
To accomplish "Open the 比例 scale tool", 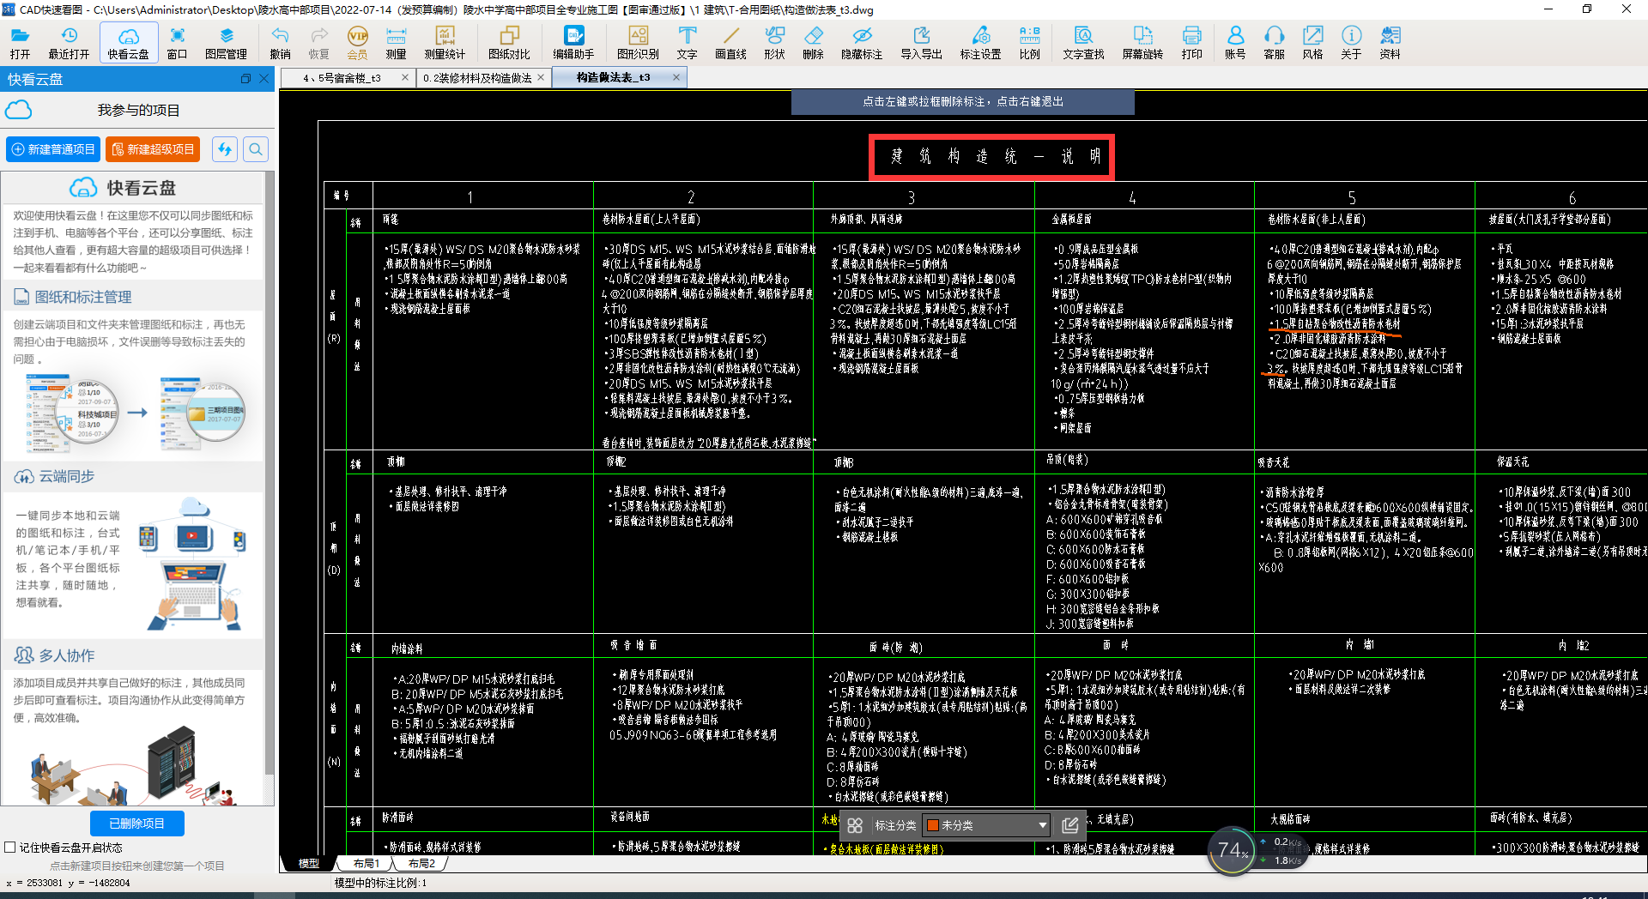I will click(1029, 42).
